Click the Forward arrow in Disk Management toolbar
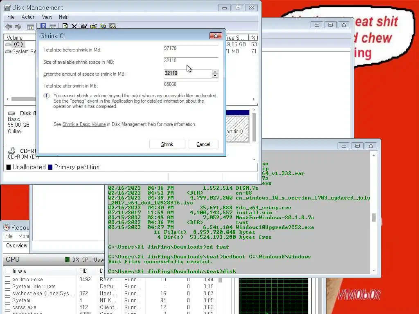The width and height of the screenshot is (419, 314). point(18,27)
